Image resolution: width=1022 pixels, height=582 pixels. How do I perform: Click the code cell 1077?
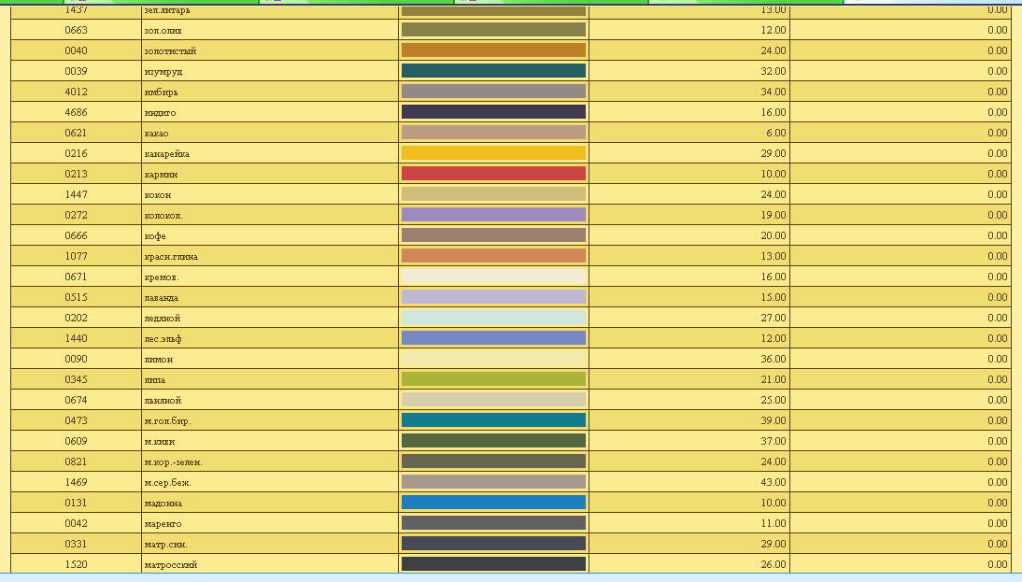77,256
